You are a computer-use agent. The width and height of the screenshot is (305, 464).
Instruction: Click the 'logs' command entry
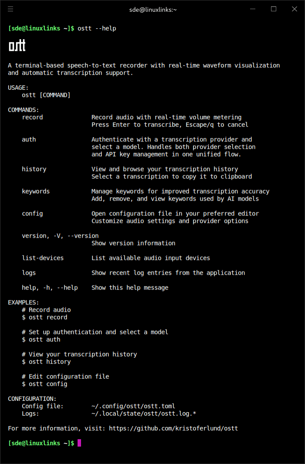point(29,272)
